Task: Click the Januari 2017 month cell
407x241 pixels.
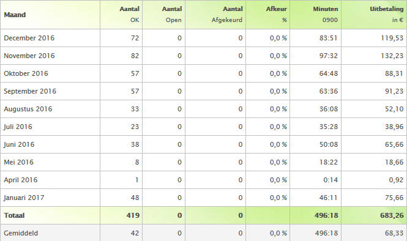Action: click(24, 198)
